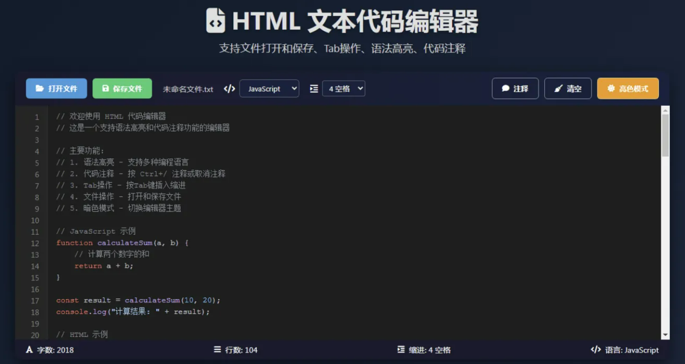The width and height of the screenshot is (685, 364).
Task: Click the indentation icon before the 4 空格 selector
Action: point(314,88)
